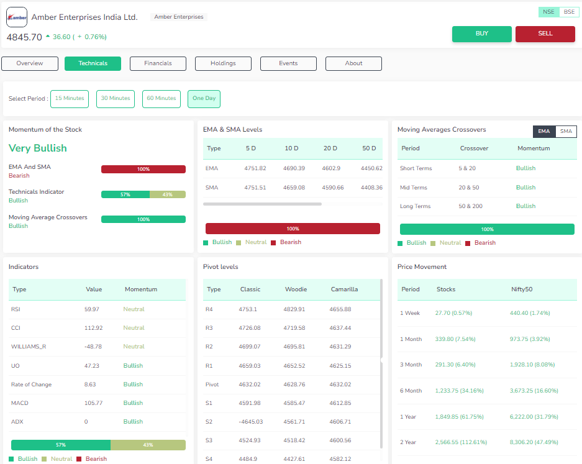This screenshot has width=582, height=464.
Task: Click Bearish legend swatch in EMA & SMA Levels
Action: pyautogui.click(x=273, y=243)
